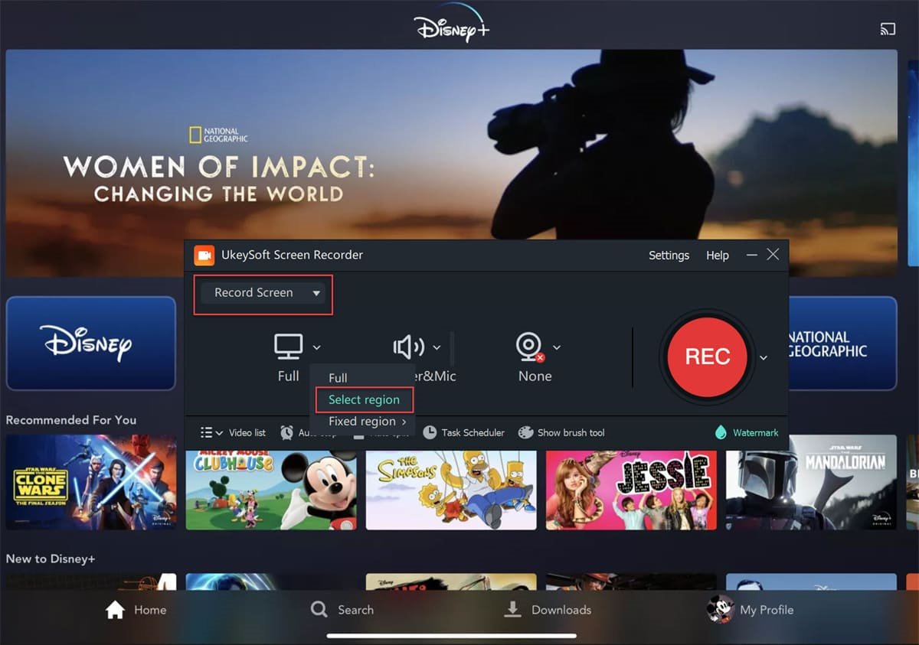Click the speaker audio source icon
Image resolution: width=919 pixels, height=645 pixels.
pos(409,347)
